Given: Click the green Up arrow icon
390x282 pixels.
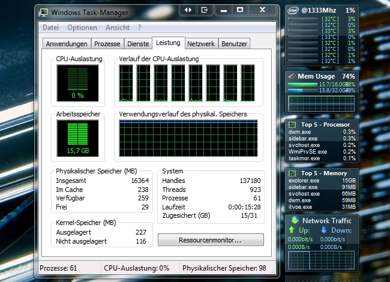Looking at the screenshot, I should click(292, 230).
